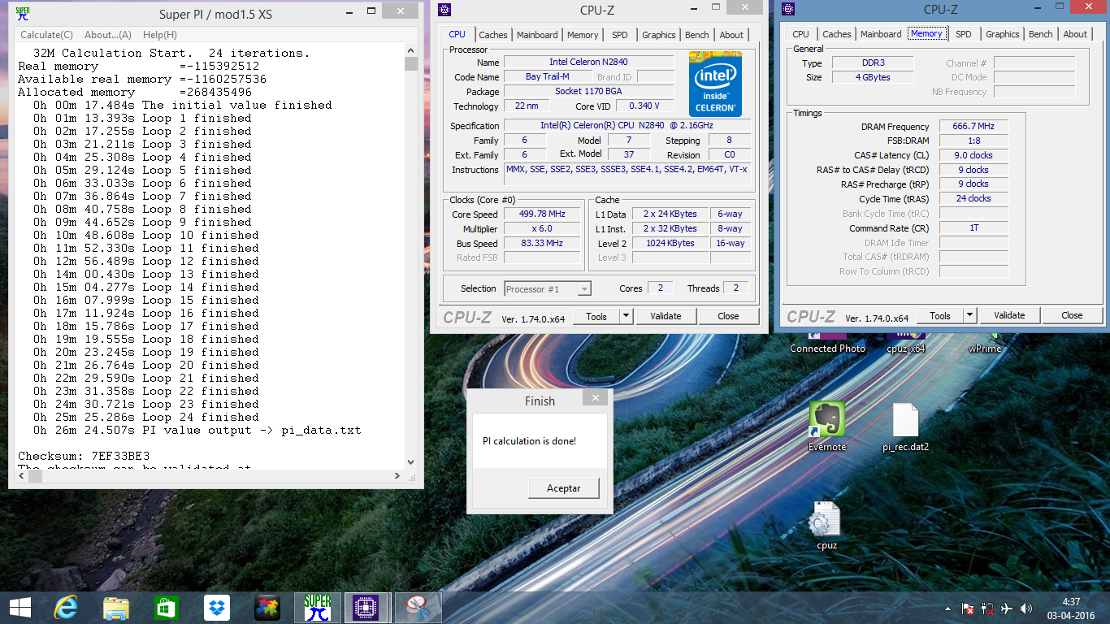Click the Super PI title bar icon
This screenshot has width=1110, height=624.
[x=23, y=13]
